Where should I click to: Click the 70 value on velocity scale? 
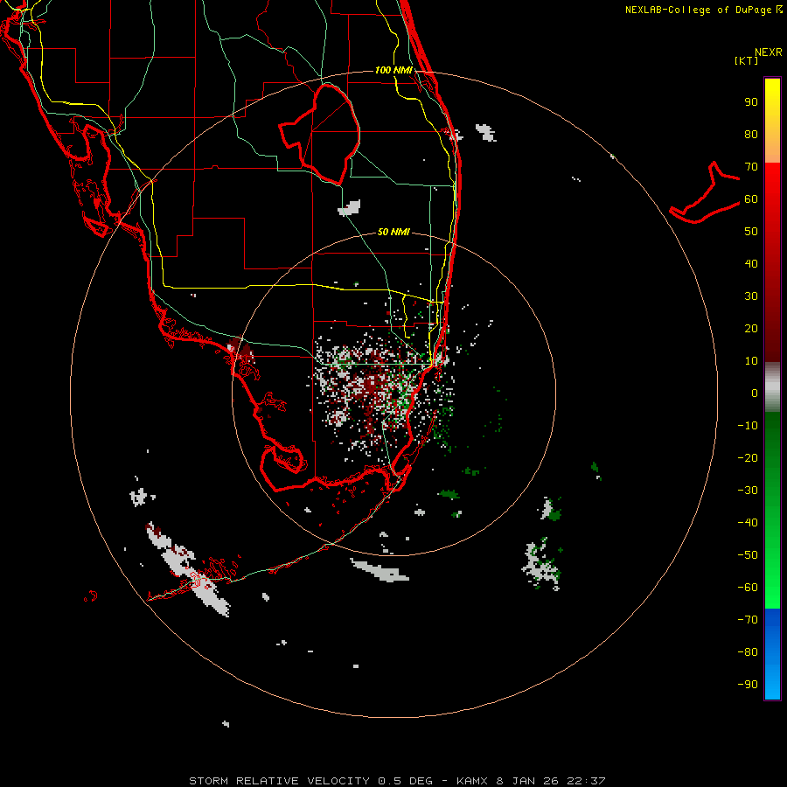pyautogui.click(x=751, y=167)
